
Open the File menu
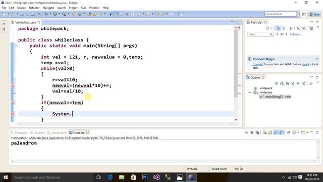(4, 8)
